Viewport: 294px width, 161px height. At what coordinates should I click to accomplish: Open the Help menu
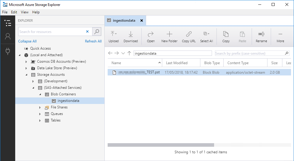pyautogui.click(x=36, y=12)
